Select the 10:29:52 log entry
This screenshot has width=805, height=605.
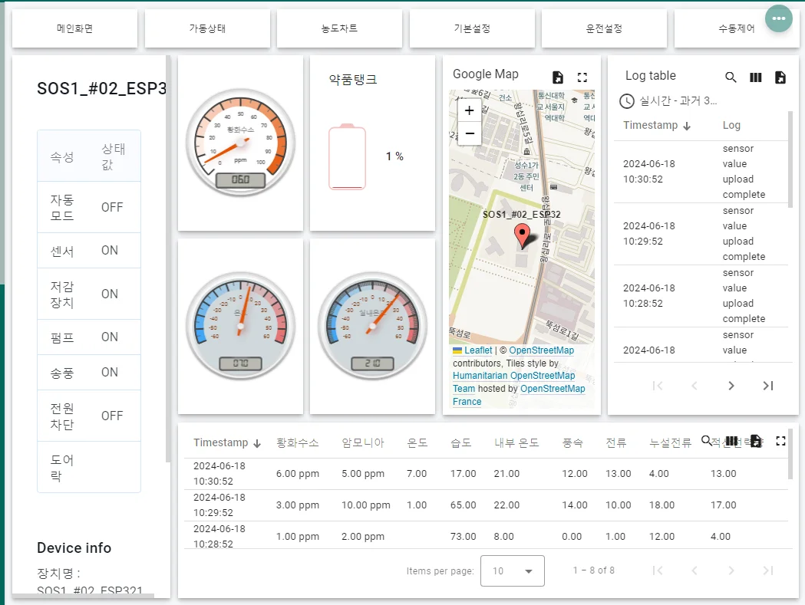coord(701,234)
